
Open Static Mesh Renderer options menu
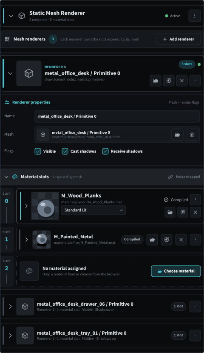pyautogui.click(x=195, y=16)
